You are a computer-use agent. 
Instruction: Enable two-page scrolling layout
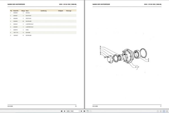(167, 111)
